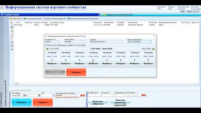Switch to the Делегирование оформления заявки tab
This screenshot has width=201, height=113.
coord(83,19)
